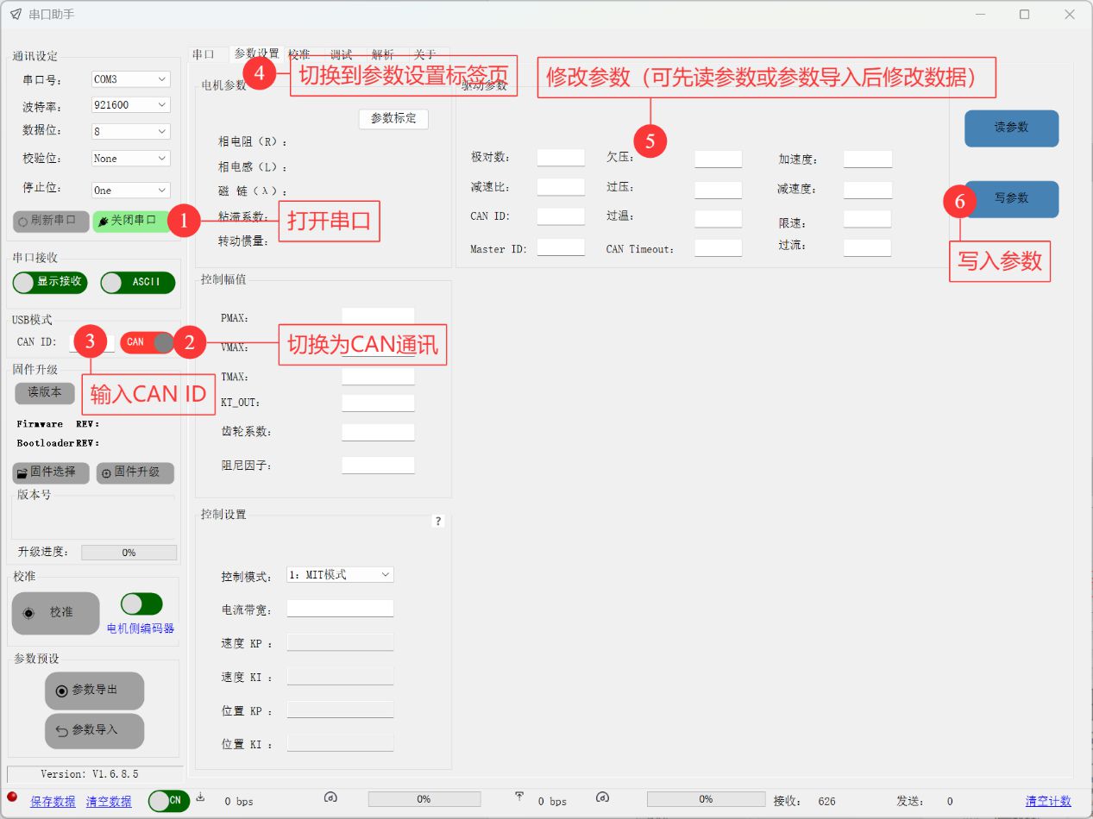The height and width of the screenshot is (819, 1093).
Task: Click the 刷新串口 refresh icon button
Action: tap(51, 221)
